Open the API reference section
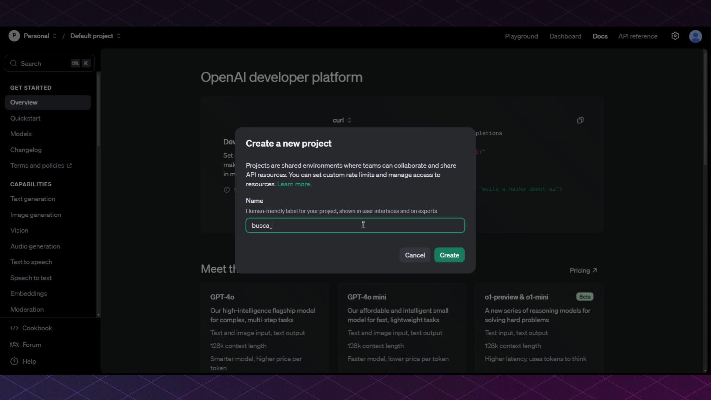The height and width of the screenshot is (400, 711). click(638, 36)
